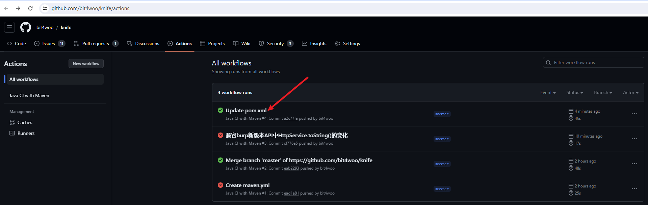The image size is (648, 205).
Task: Go back using browser back arrow
Action: coord(6,8)
